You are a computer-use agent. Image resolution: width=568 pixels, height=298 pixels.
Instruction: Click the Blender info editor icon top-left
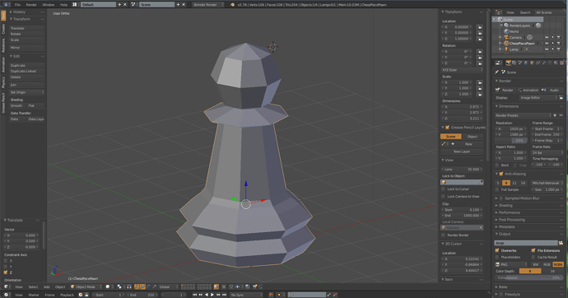click(6, 5)
